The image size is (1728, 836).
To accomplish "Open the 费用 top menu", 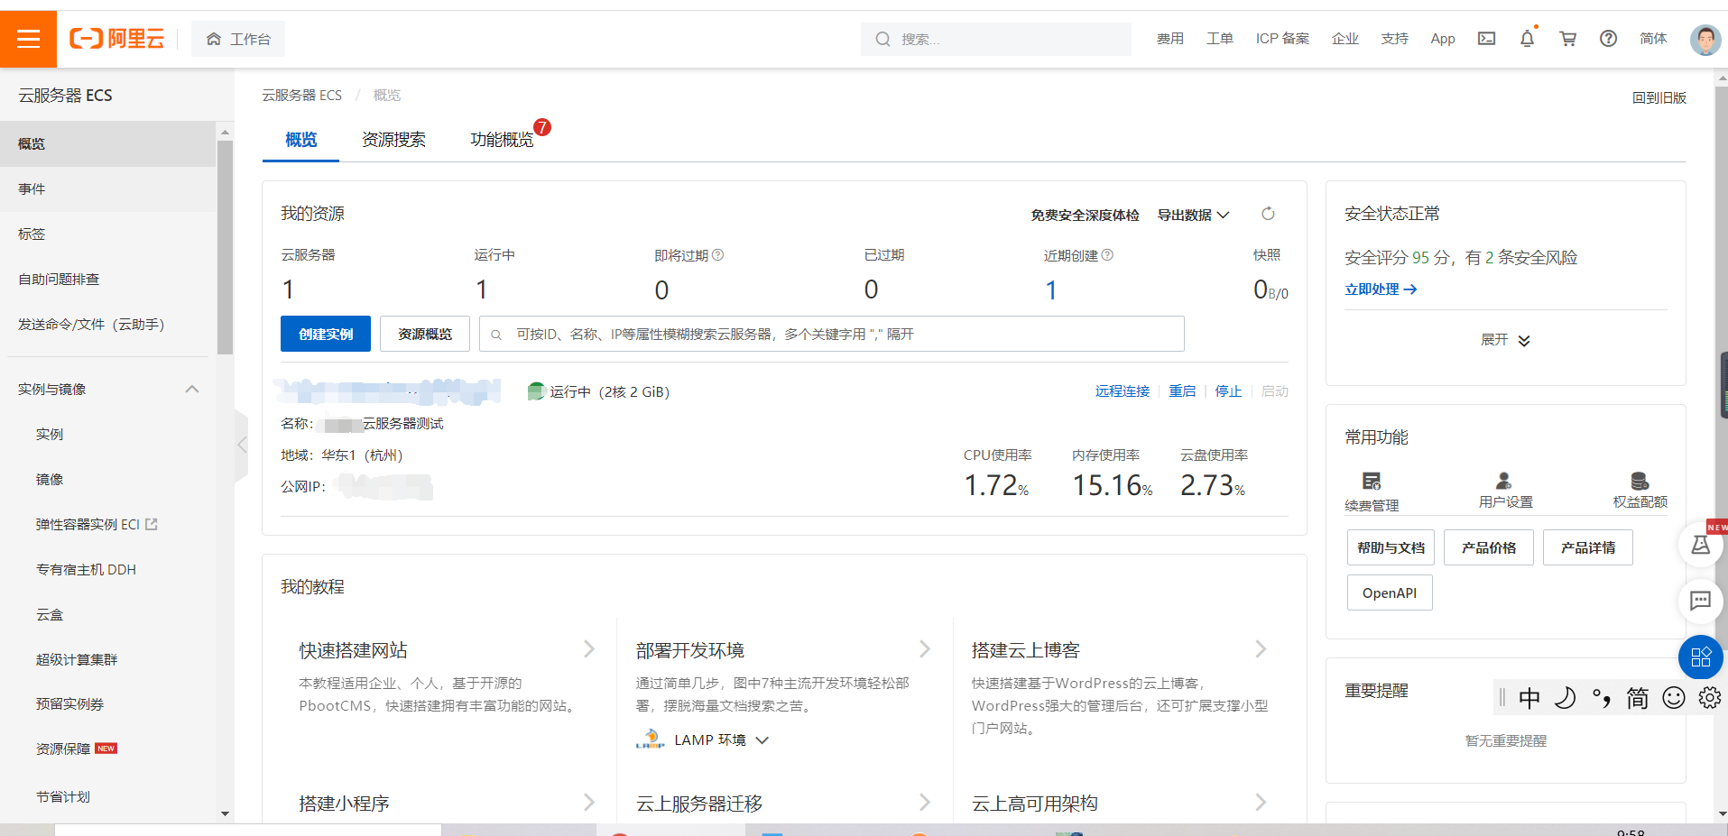I will 1170,39.
